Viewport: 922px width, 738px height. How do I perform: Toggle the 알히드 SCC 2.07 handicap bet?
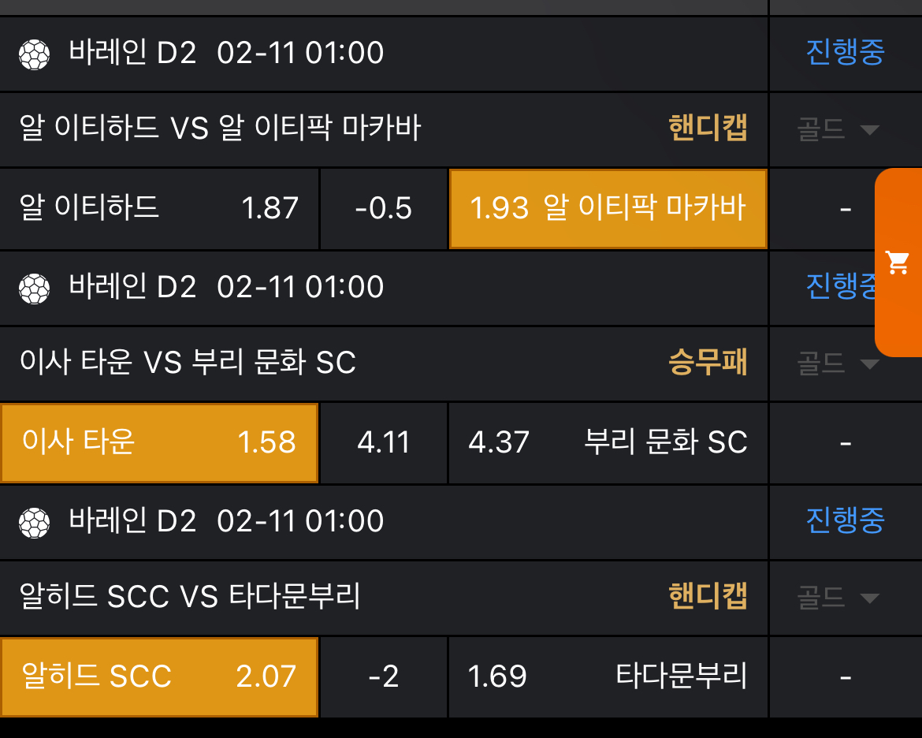[159, 676]
